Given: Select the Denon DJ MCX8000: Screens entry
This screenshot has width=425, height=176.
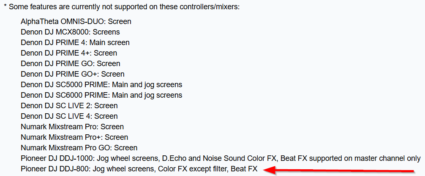Looking at the screenshot, I should pos(70,32).
